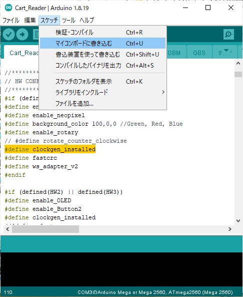Select 検証・コンパイル menu entry
This screenshot has width=243, height=297.
[102, 33]
